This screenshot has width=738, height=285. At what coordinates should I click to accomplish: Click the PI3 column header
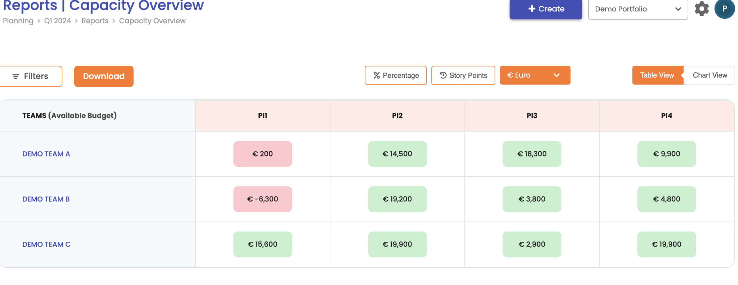click(x=532, y=116)
